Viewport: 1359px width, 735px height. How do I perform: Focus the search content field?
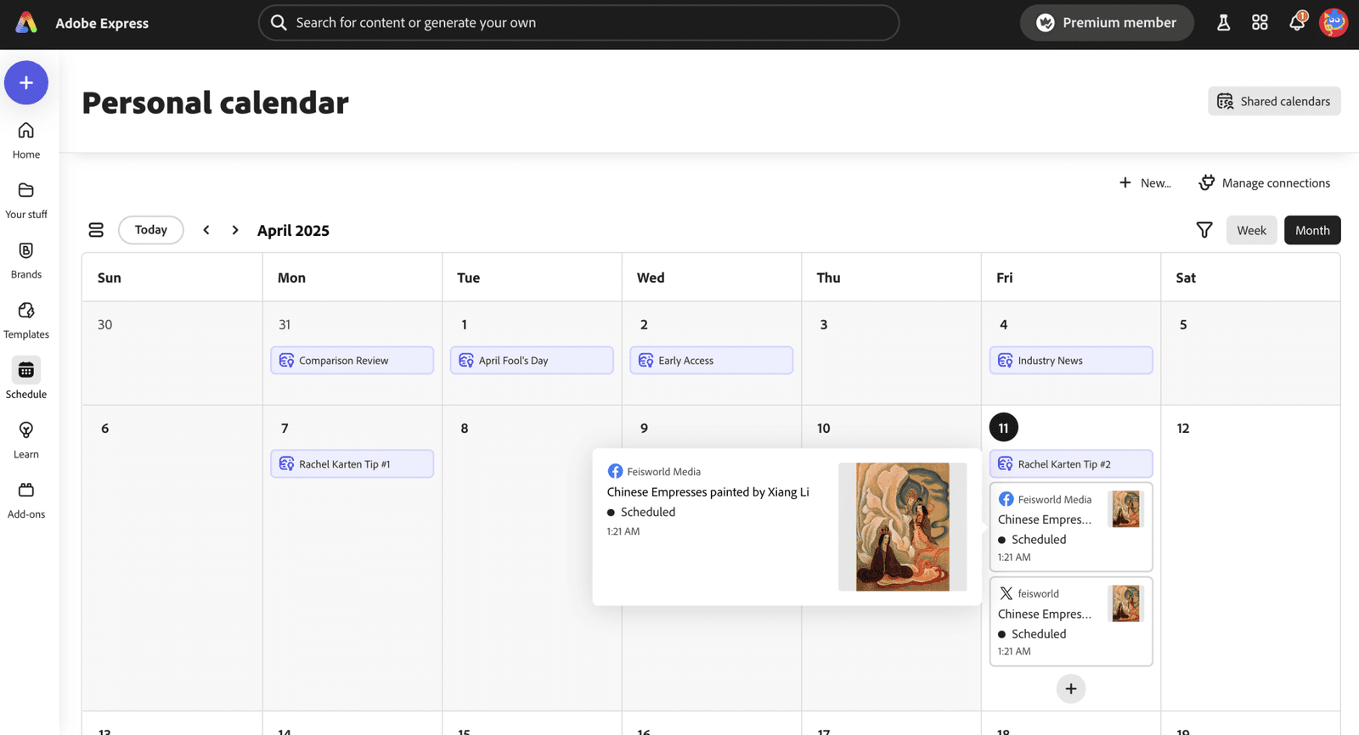[x=578, y=23]
